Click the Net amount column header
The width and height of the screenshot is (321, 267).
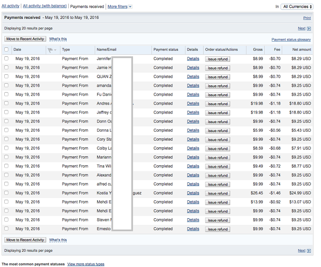pyautogui.click(x=302, y=50)
